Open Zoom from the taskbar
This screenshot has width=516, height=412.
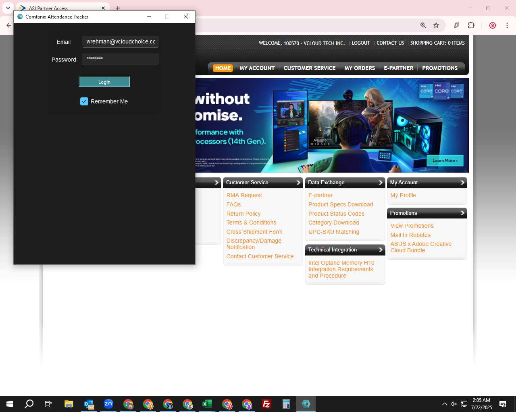108,404
